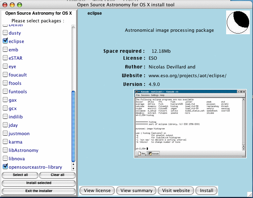Open View license for eclipse
The image size is (253, 198).
pos(97,191)
